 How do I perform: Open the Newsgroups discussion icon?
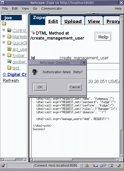(103, 166)
